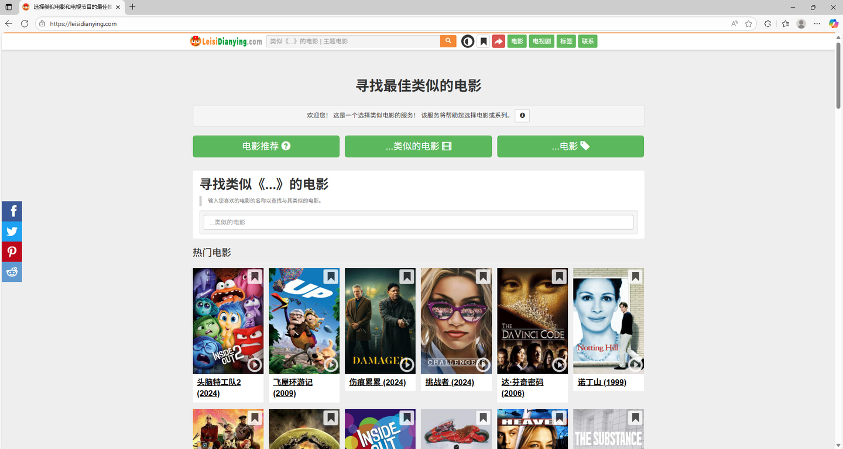Open the tab actions menu
The image size is (843, 449).
click(x=9, y=7)
